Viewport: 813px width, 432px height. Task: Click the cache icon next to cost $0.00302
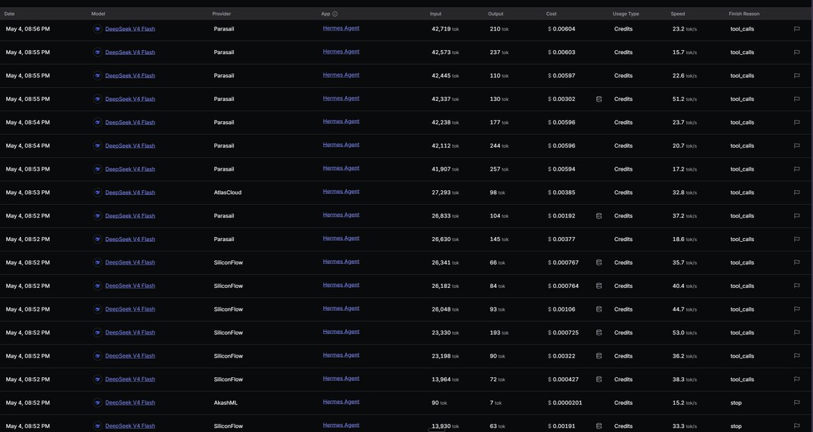click(x=599, y=99)
